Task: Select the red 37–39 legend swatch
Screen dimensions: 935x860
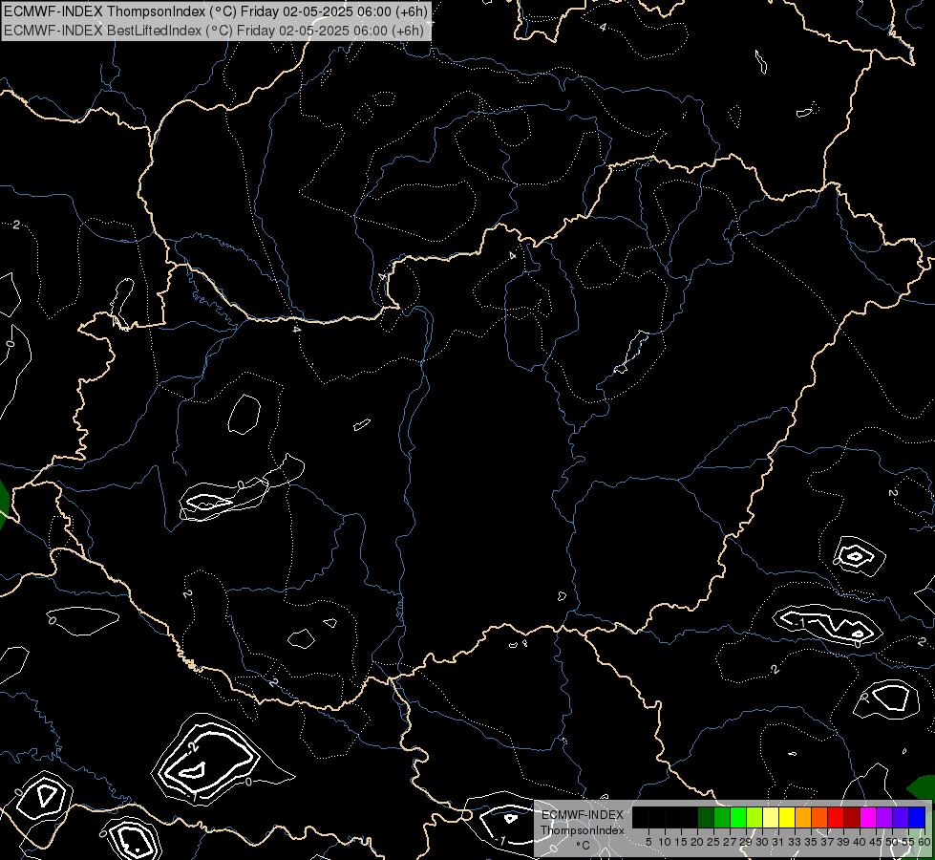Action: tap(836, 817)
